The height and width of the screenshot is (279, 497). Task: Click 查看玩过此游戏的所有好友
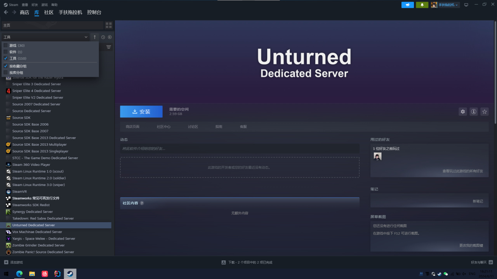click(463, 171)
